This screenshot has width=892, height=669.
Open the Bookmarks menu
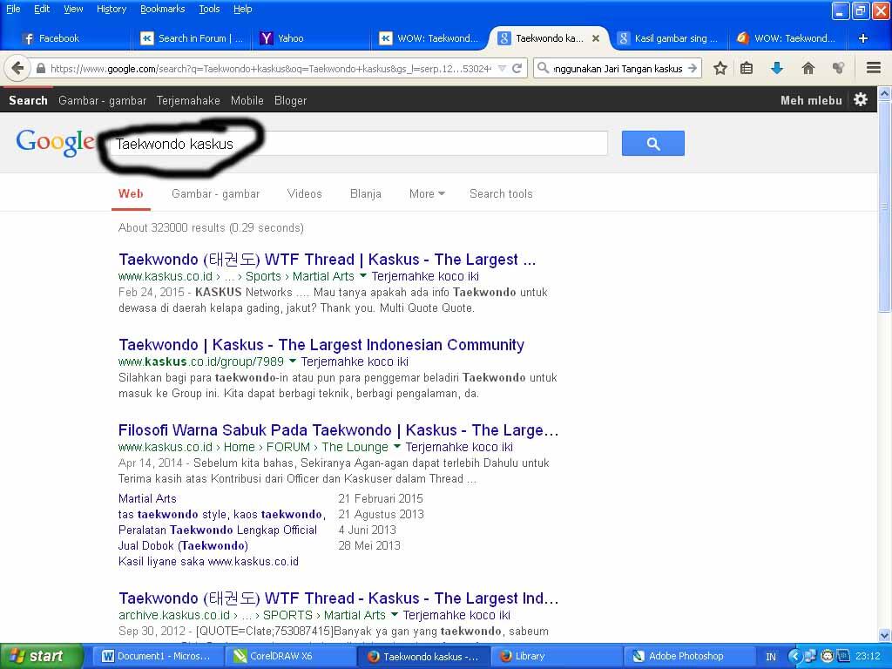point(162,9)
